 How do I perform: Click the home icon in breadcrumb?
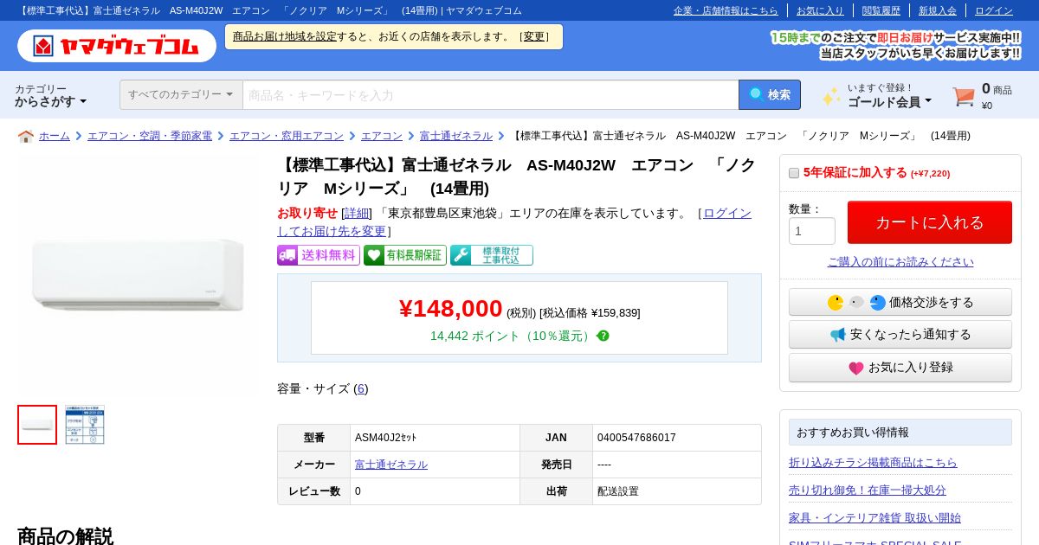pyautogui.click(x=26, y=136)
